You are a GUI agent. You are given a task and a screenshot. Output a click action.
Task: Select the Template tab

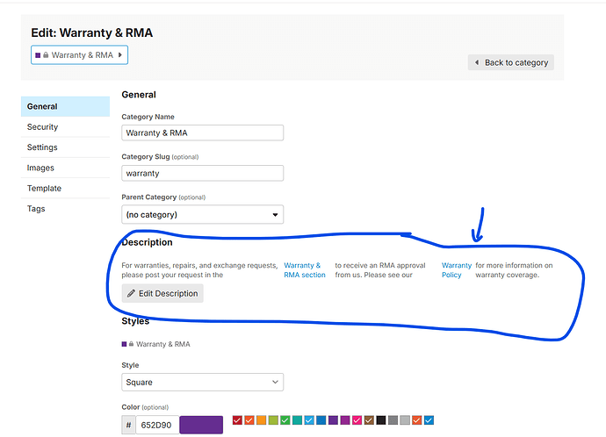click(x=65, y=189)
